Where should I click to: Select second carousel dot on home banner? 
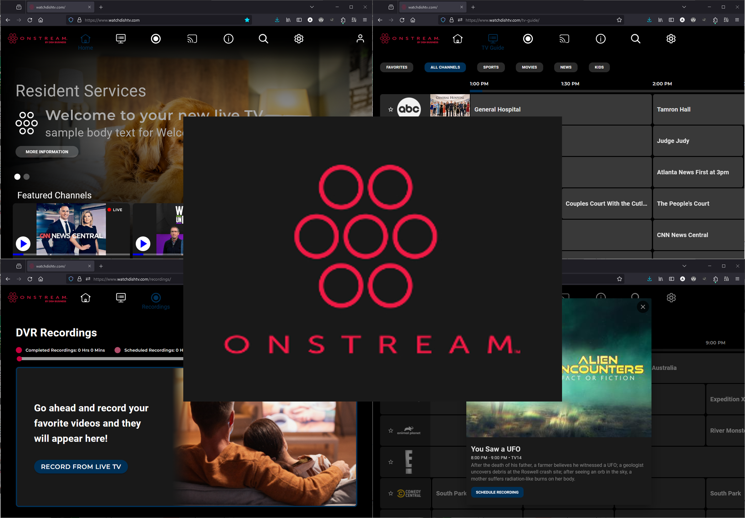27,176
